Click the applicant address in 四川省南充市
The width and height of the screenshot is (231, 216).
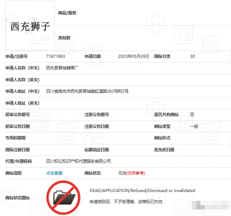pos(87,91)
